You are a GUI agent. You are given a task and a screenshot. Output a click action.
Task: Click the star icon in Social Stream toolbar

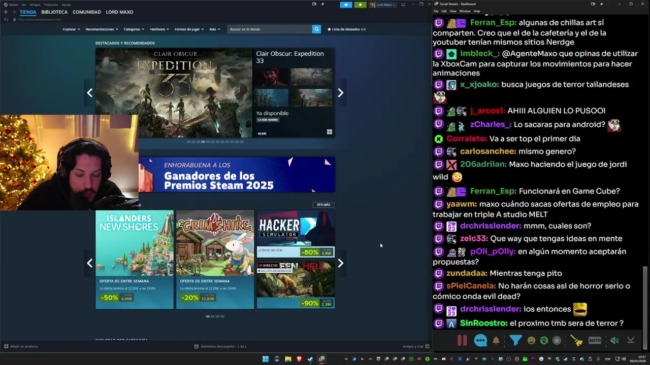point(557,341)
